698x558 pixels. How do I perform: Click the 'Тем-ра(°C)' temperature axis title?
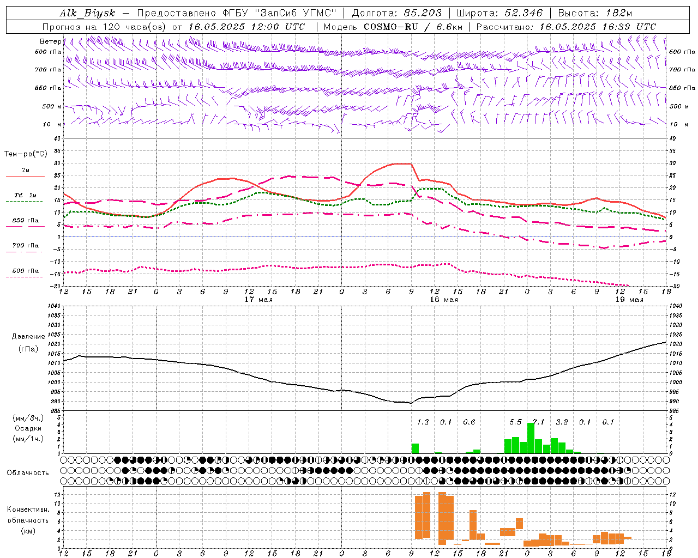click(x=26, y=154)
